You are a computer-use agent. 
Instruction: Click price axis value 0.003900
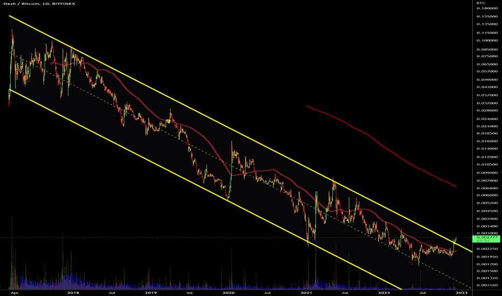[487, 219]
